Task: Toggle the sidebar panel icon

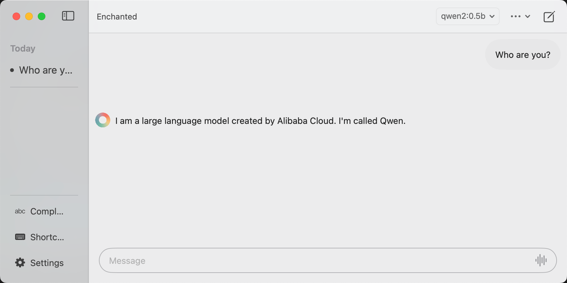Action: pos(68,16)
